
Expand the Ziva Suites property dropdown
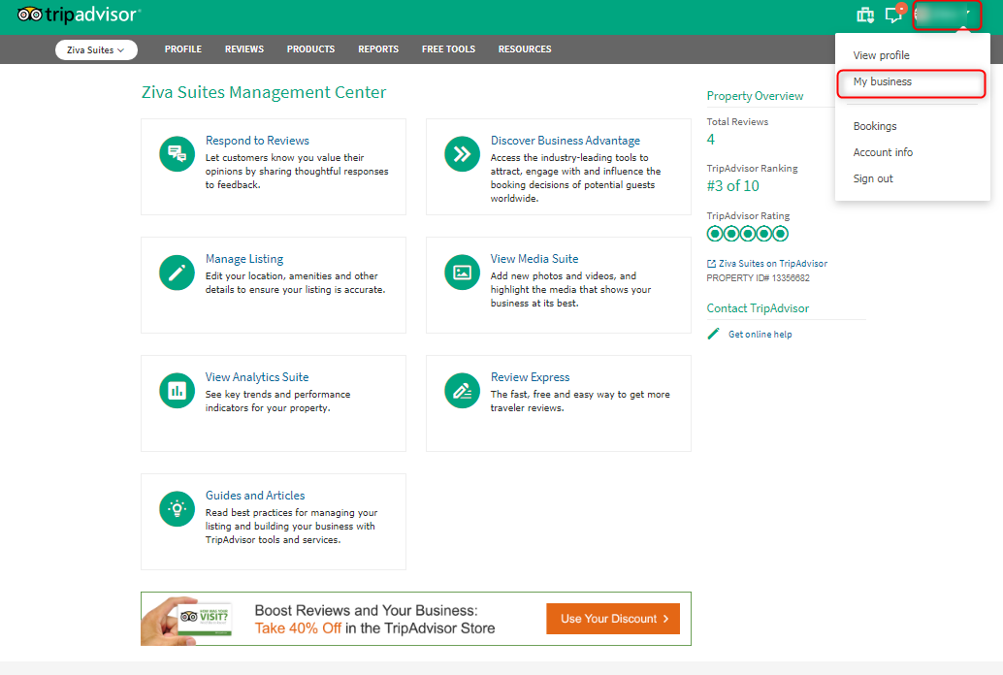click(x=96, y=49)
